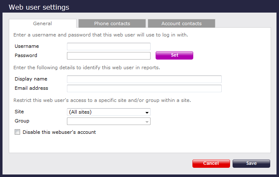
Task: Tick the Disable this webuser's account checkbox
Action: 18,132
